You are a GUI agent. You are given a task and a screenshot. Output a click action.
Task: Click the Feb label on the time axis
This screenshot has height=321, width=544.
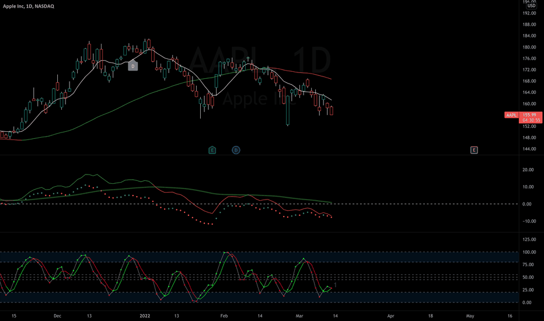point(224,316)
